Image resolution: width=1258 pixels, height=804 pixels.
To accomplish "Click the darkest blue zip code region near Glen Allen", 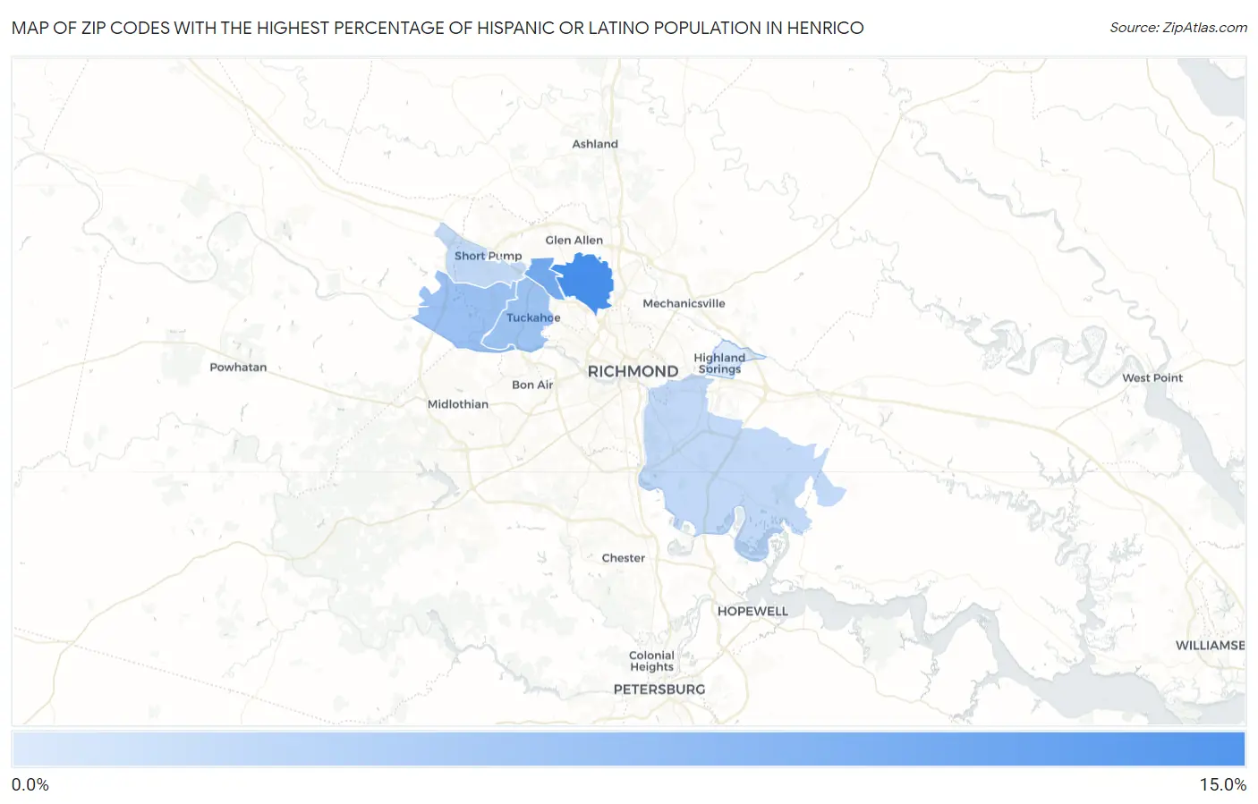I will pyautogui.click(x=586, y=282).
